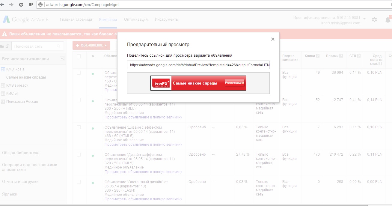Click the Регистрация button in the ad preview

pyautogui.click(x=235, y=82)
